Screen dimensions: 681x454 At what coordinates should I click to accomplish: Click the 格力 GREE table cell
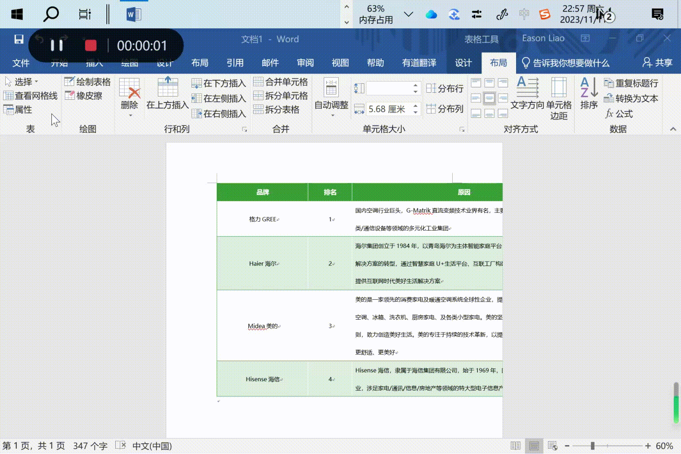coord(262,219)
